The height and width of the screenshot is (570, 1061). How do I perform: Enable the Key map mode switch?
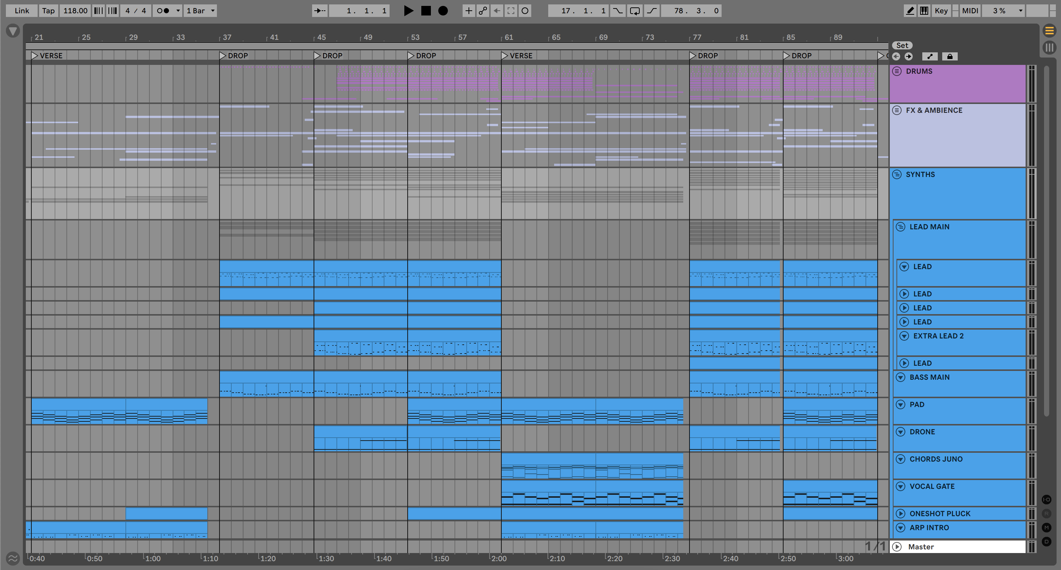(941, 11)
